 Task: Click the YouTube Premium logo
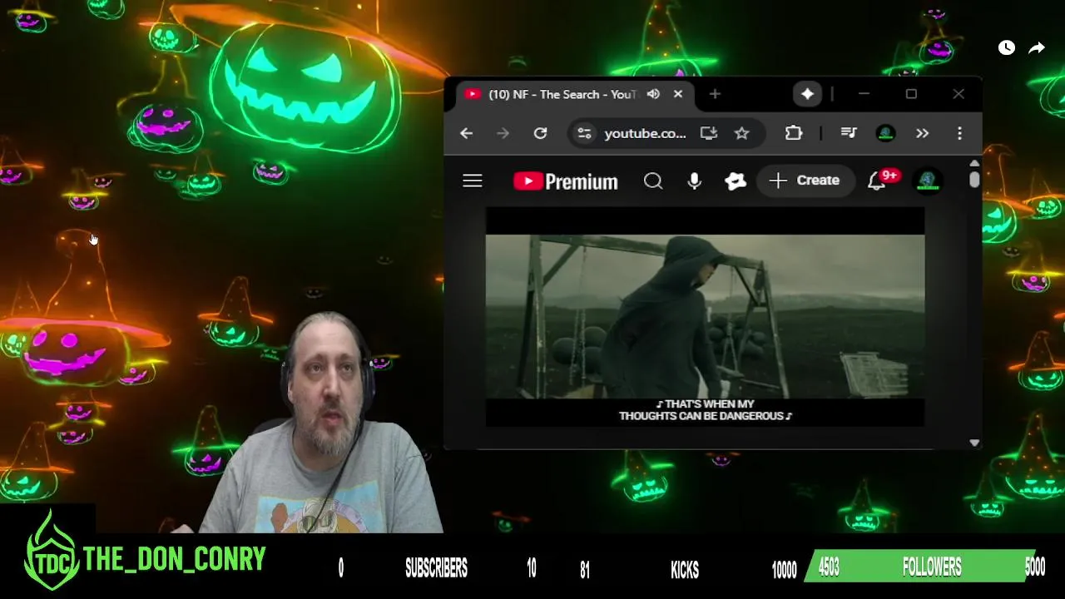point(566,181)
